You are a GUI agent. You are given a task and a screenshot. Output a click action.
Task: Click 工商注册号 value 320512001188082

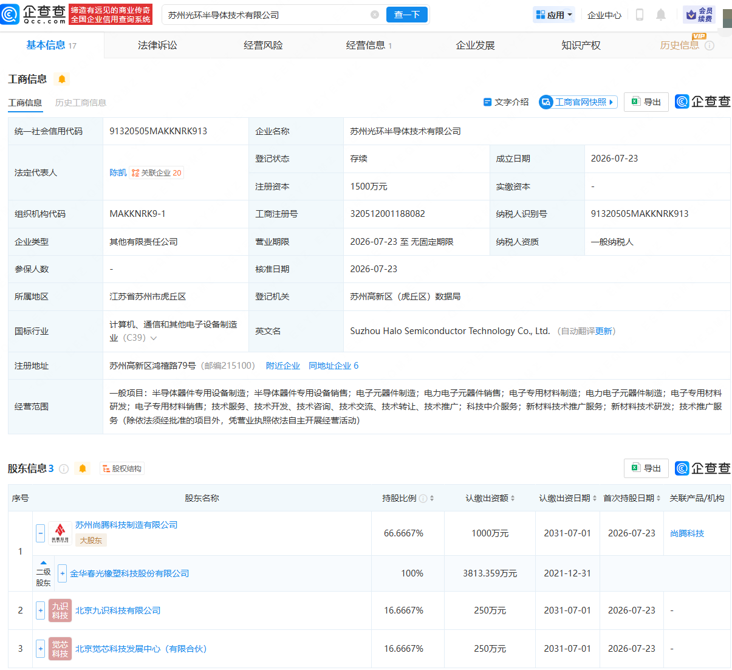[388, 214]
